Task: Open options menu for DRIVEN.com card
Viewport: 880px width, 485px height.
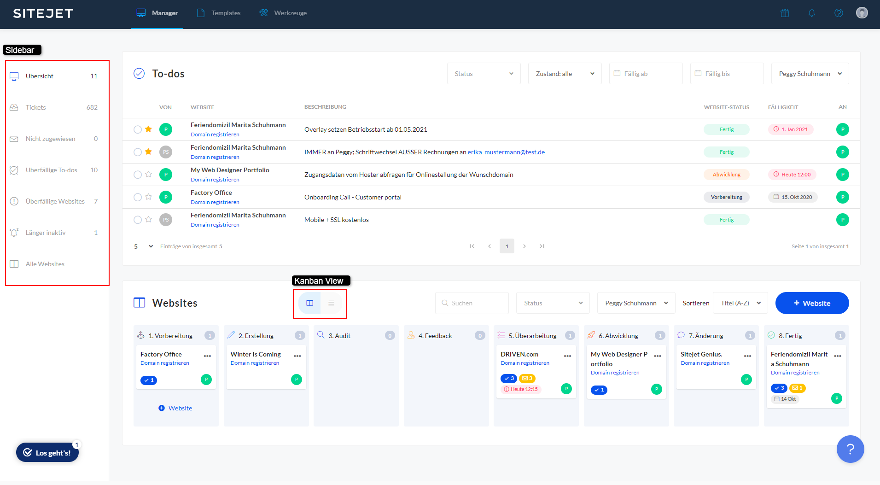Action: [567, 356]
